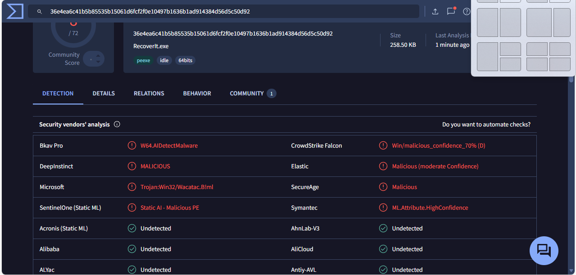Click the alert icon in the CrowdStrike Falcon row

tap(383, 145)
